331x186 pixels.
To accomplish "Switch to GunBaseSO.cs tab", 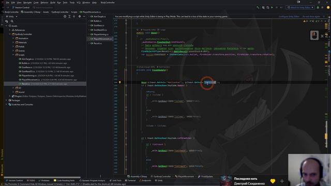I will coord(100,30).
